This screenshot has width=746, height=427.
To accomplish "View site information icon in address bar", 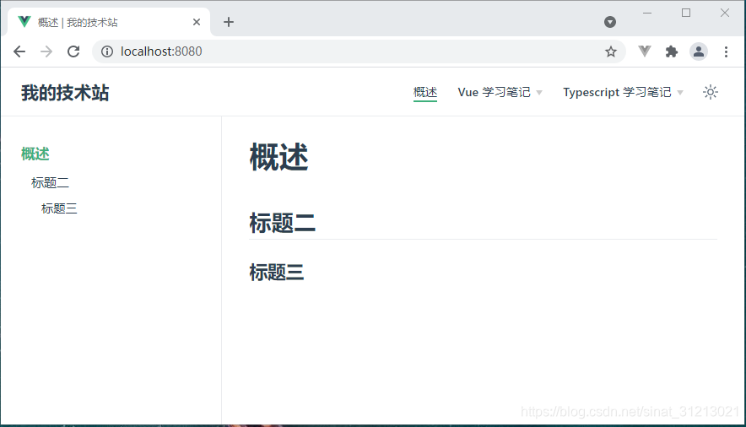I will click(x=107, y=51).
